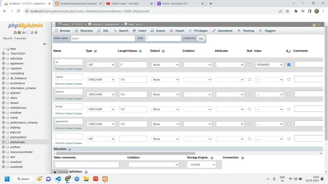Open the chat app in taskbar

pos(49,179)
